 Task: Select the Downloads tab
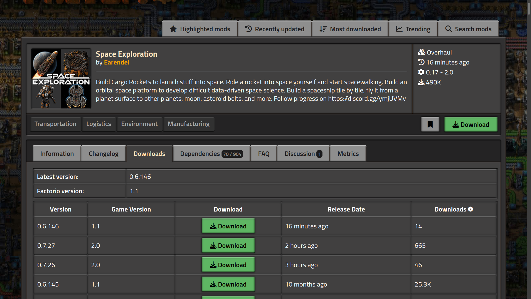click(x=149, y=153)
